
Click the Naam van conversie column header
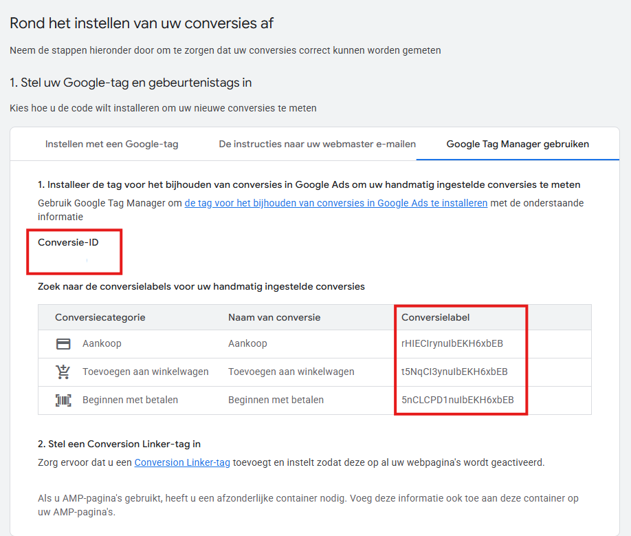[274, 317]
